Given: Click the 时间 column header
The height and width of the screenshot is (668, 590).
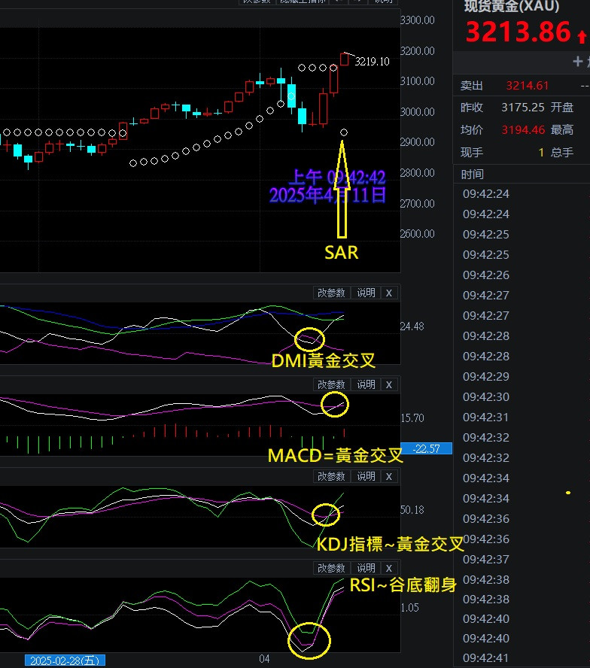Looking at the screenshot, I should coord(473,175).
